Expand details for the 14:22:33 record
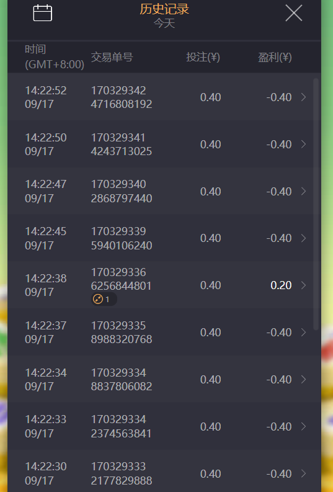Screen dimensions: 333x492 click(303, 426)
